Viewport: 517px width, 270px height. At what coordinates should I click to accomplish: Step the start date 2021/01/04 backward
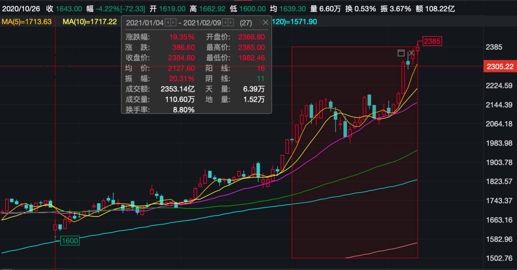[x=168, y=22]
